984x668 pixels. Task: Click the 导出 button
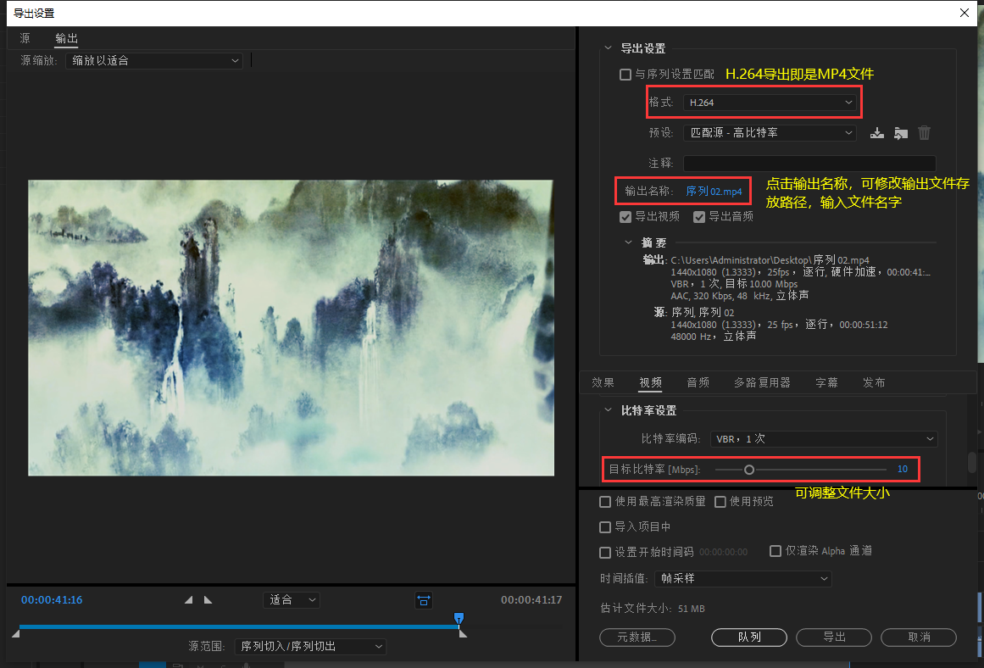click(x=834, y=637)
